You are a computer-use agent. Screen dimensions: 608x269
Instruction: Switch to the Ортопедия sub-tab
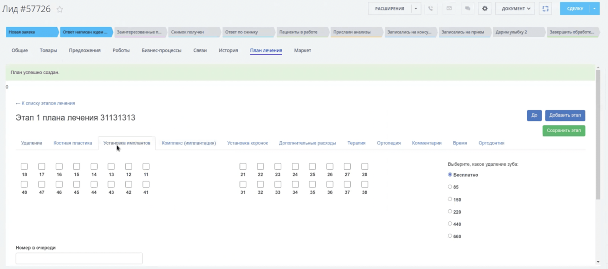pyautogui.click(x=389, y=143)
